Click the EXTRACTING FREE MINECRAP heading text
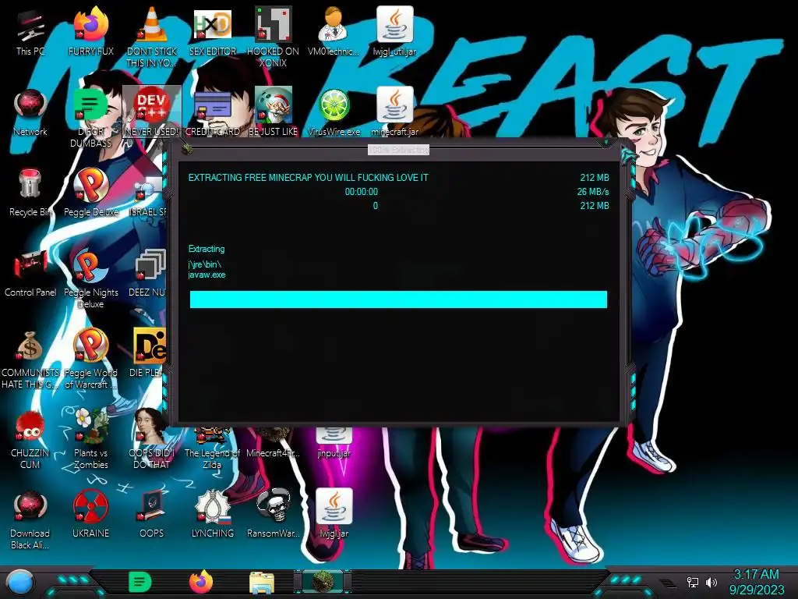 click(309, 178)
